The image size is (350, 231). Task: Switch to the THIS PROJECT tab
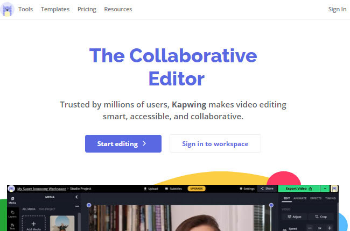(x=47, y=209)
